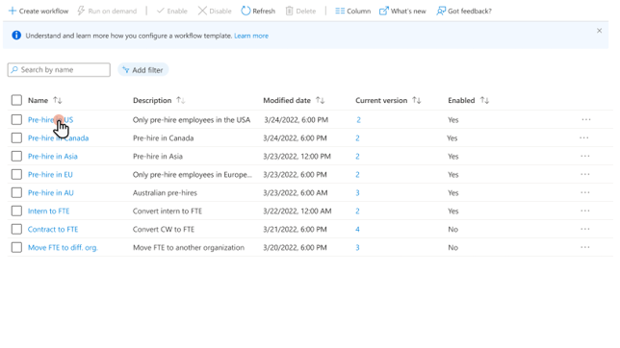The height and width of the screenshot is (348, 620).
Task: Open more options for Pre-hire in AU
Action: [x=585, y=192]
